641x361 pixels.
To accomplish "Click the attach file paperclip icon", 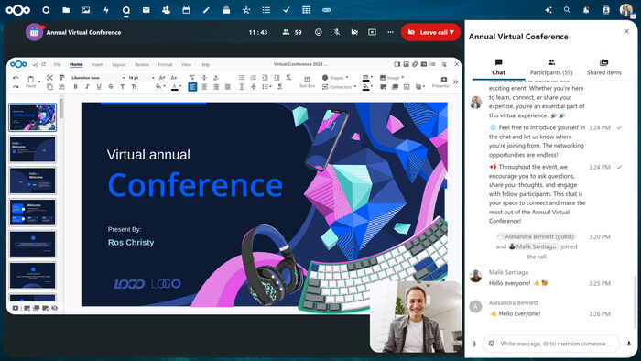I will pyautogui.click(x=473, y=344).
